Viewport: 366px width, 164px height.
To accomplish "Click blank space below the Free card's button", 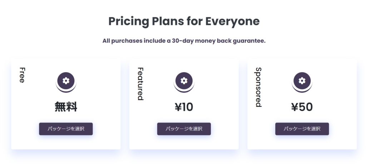I will [x=66, y=142].
